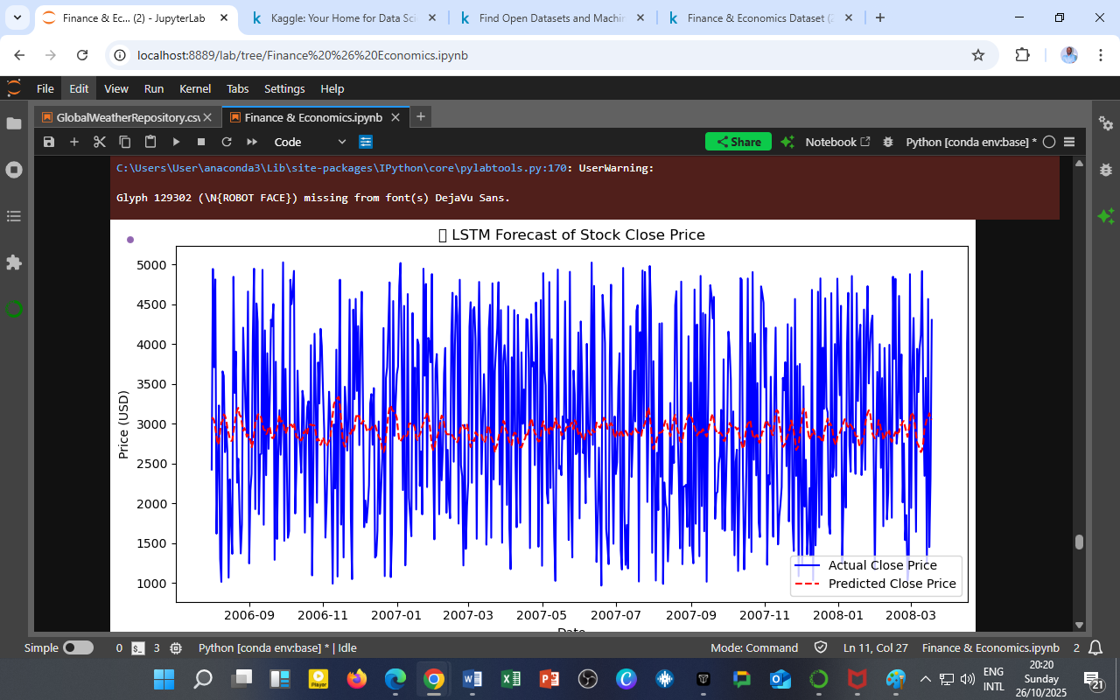Open the Code cell type dropdown
The width and height of the screenshot is (1120, 700).
(311, 142)
